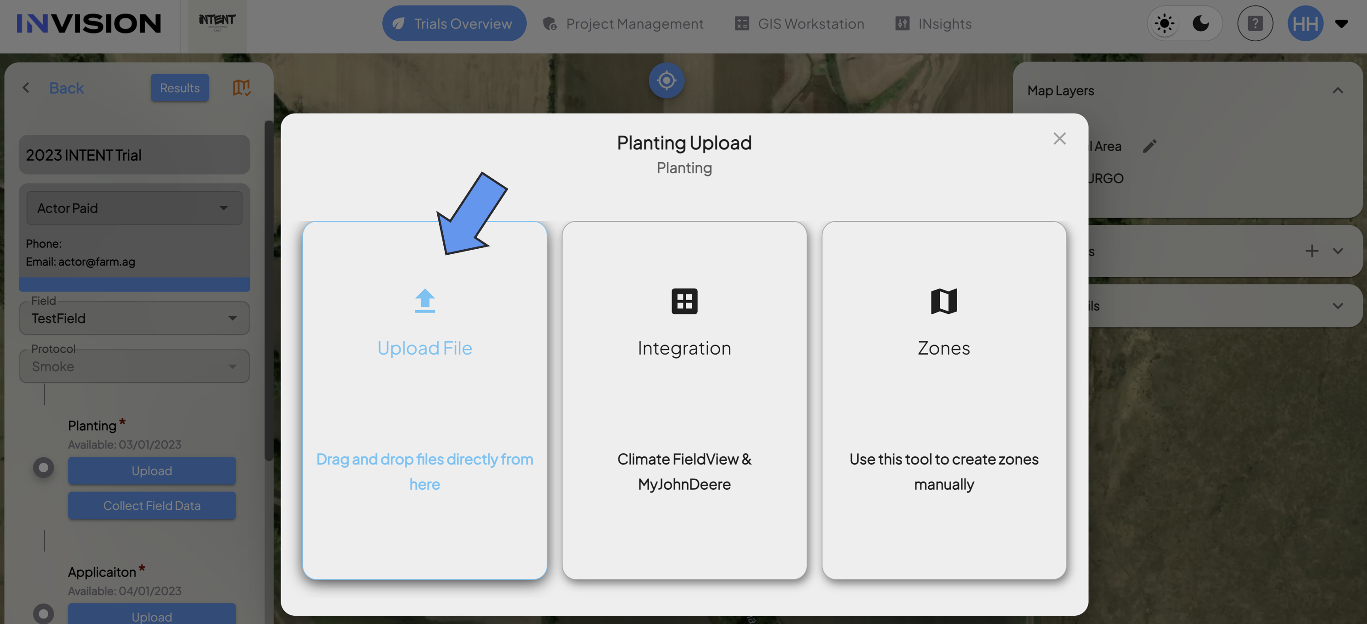Switch to dark mode moon icon

pos(1201,23)
